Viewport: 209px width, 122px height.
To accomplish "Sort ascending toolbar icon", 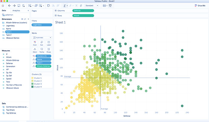I will point(53,6).
